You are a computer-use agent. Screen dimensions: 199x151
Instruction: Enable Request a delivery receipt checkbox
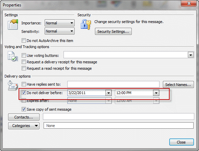[24, 62]
